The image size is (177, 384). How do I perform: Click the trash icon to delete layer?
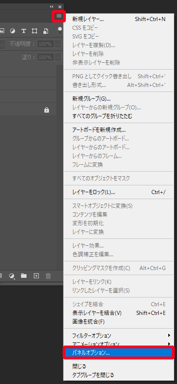[48, 276]
